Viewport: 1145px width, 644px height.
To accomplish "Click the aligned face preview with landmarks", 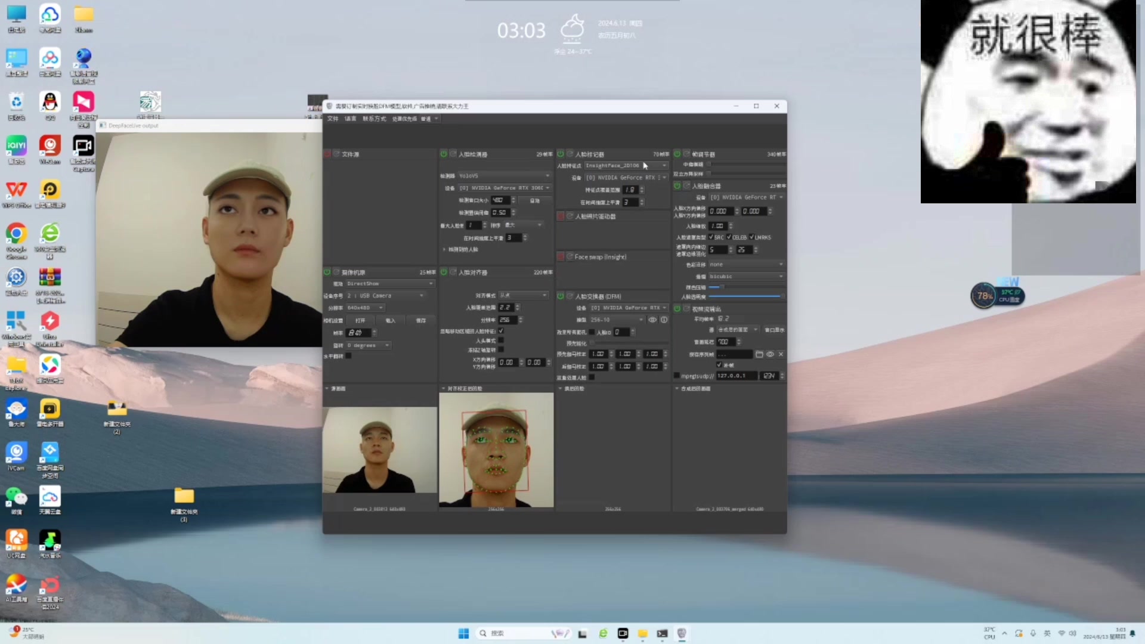I will click(496, 450).
